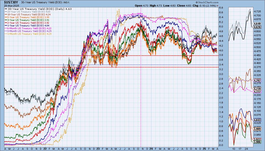Select the 3-Month US Treasury Yield legend entry
This screenshot has height=151, width=265.
click(28, 31)
